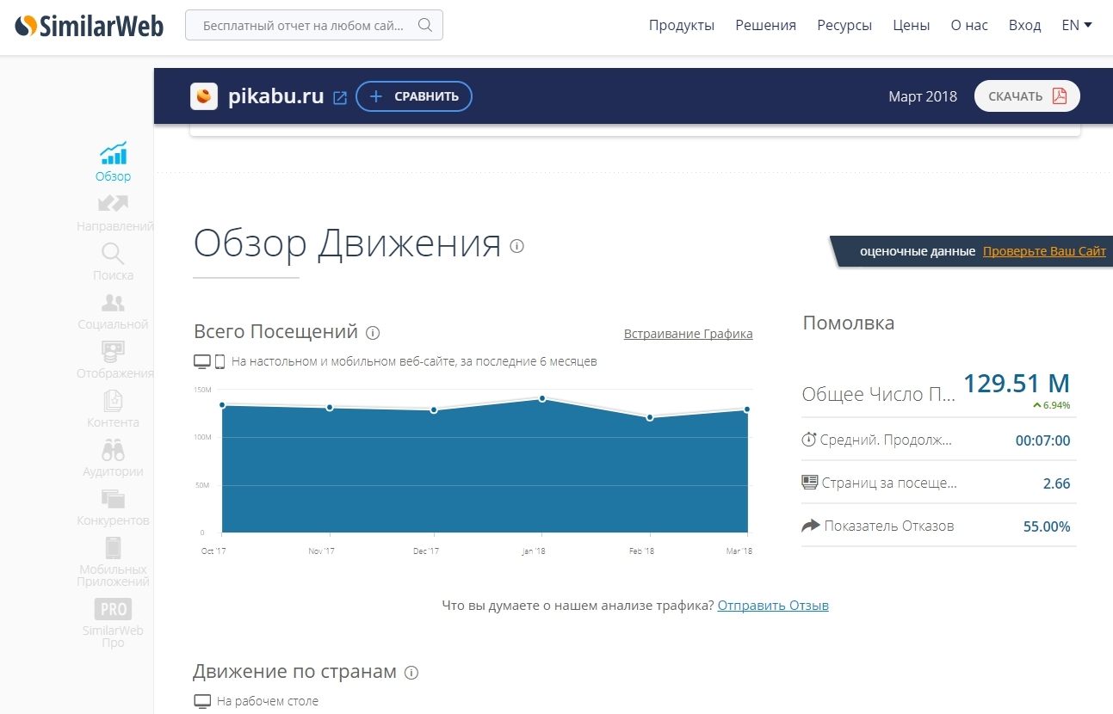Open the Поиска sidebar section
This screenshot has width=1113, height=714.
point(114,262)
